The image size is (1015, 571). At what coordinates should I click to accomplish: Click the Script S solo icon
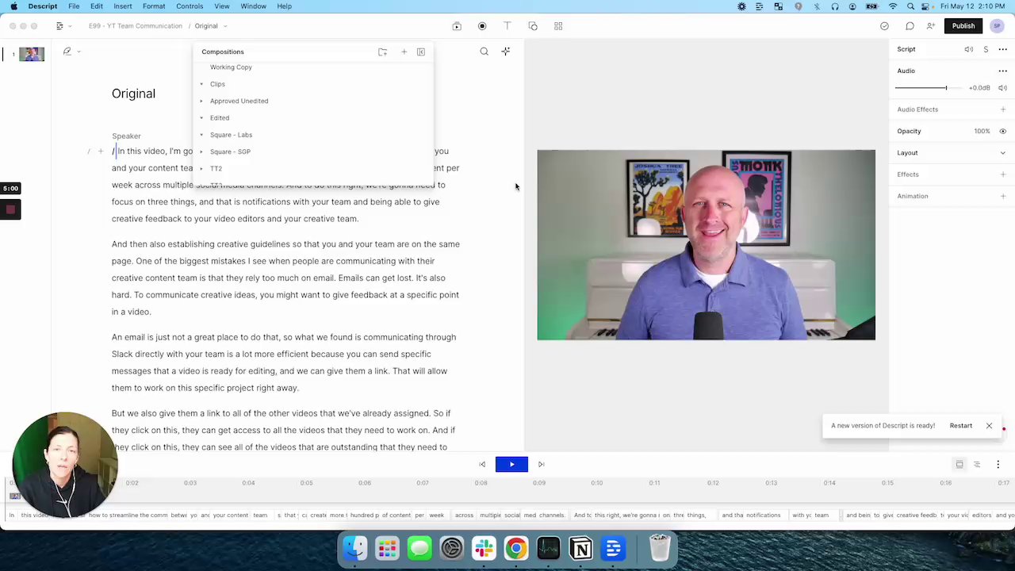click(x=986, y=49)
